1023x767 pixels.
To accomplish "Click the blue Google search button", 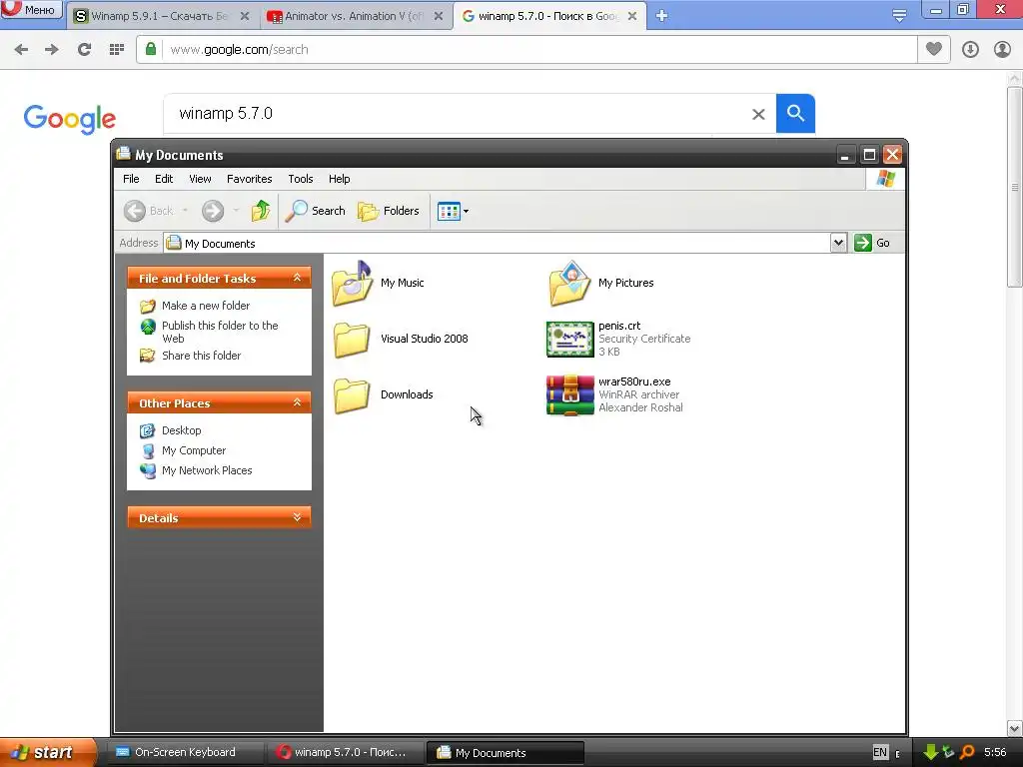I will tap(795, 114).
